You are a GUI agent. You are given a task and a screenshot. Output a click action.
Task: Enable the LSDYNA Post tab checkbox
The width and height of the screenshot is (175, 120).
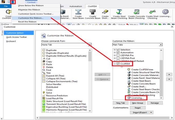tap(118, 58)
